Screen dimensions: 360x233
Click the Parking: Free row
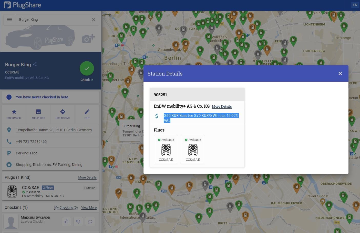50,153
